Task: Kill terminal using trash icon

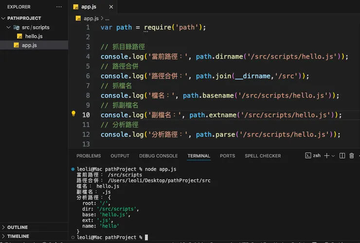Action: point(352,156)
